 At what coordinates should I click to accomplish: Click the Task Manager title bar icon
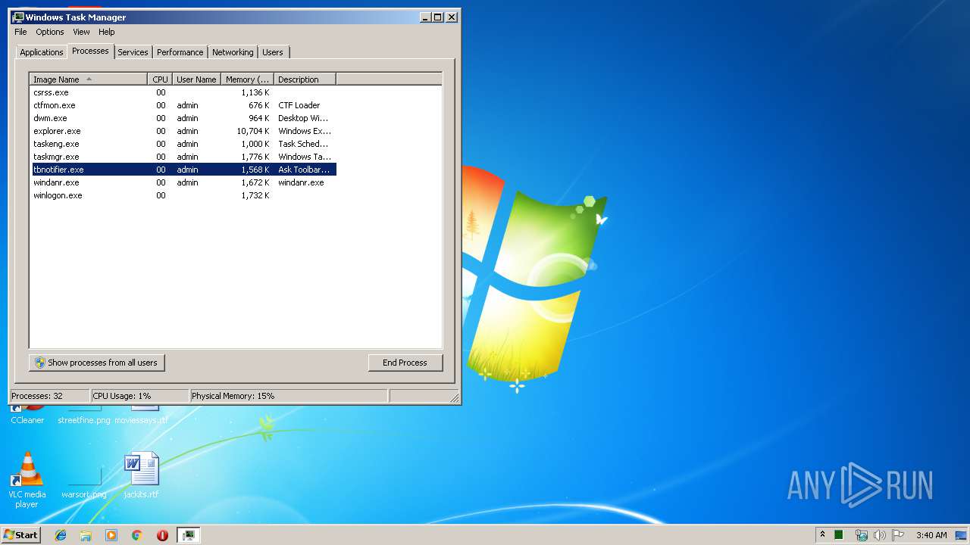point(18,17)
